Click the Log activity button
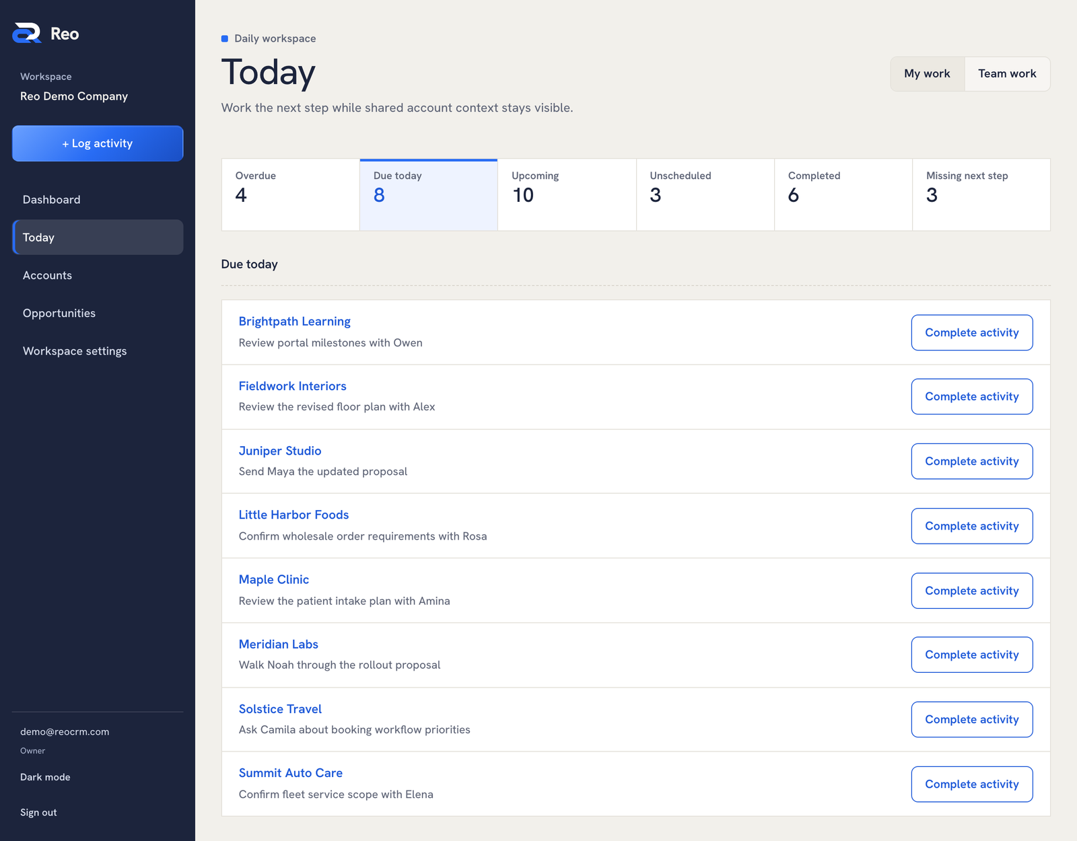This screenshot has width=1077, height=841. pos(98,143)
